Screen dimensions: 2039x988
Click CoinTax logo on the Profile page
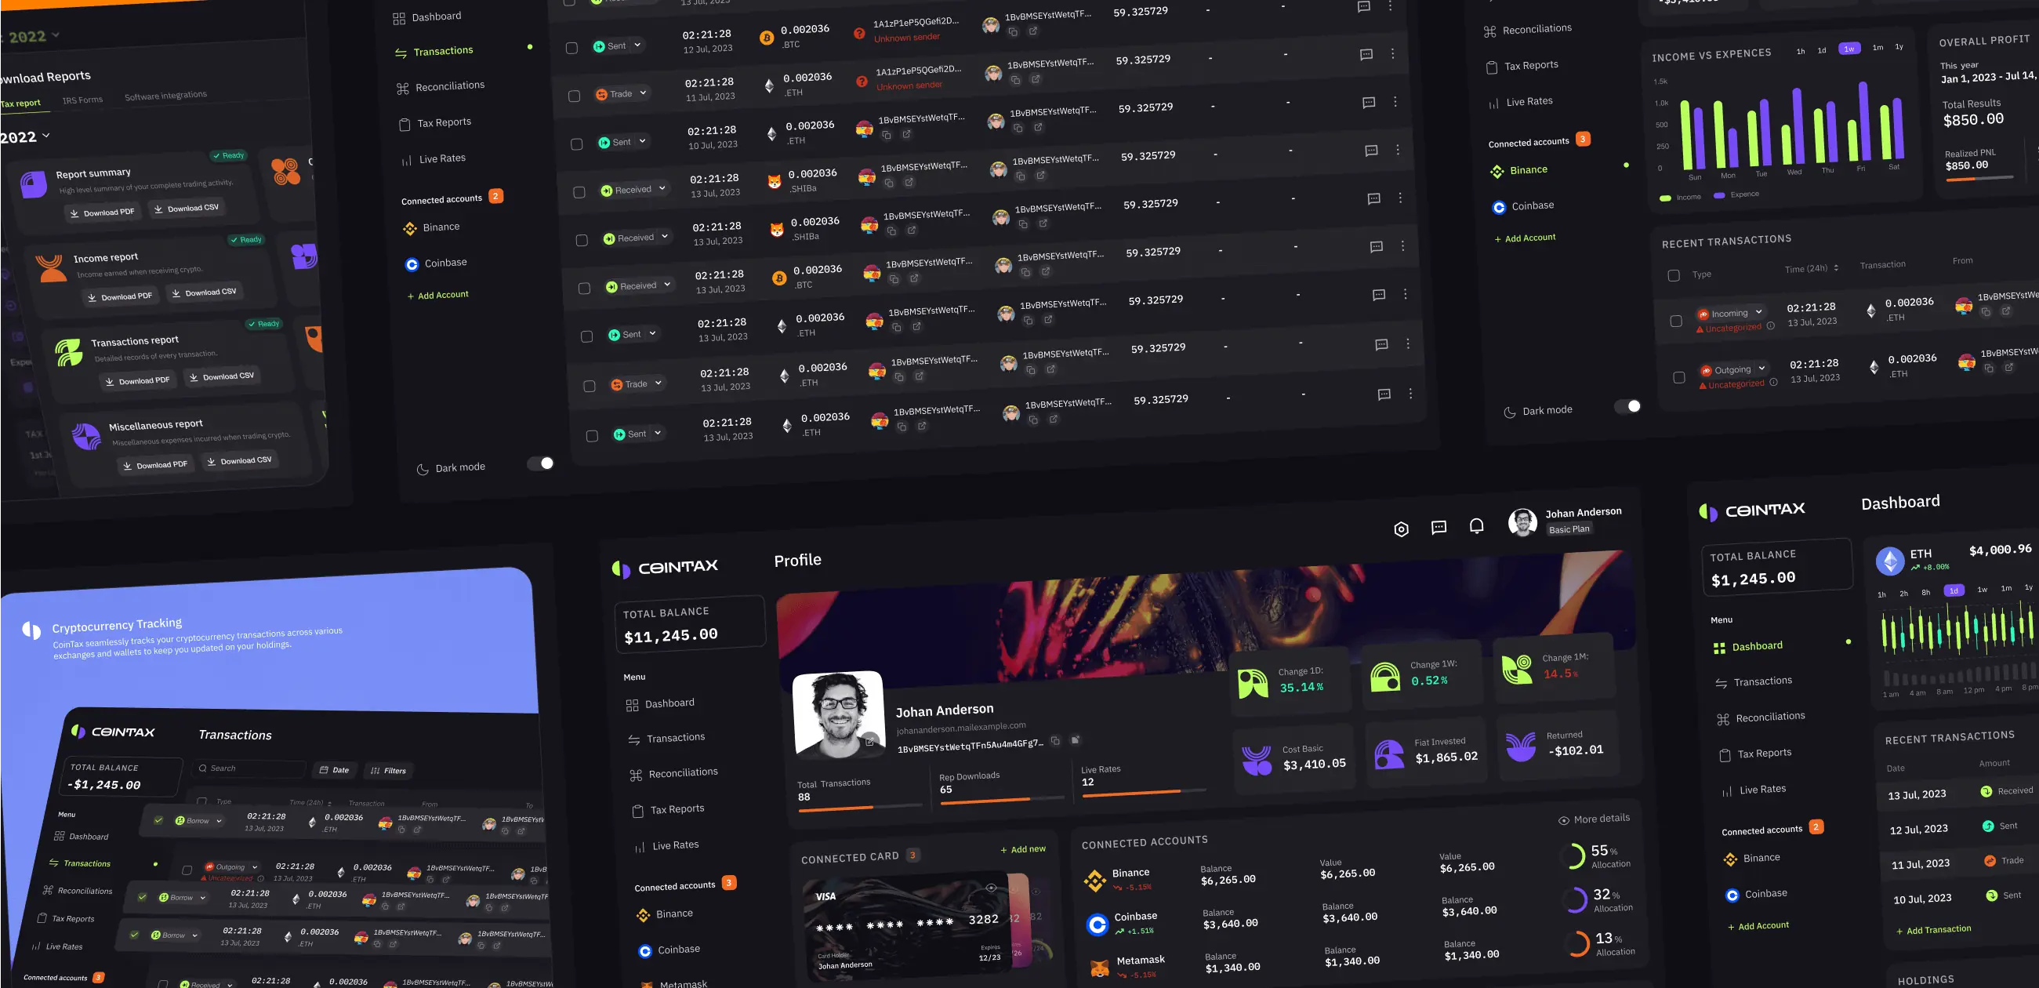tap(665, 567)
